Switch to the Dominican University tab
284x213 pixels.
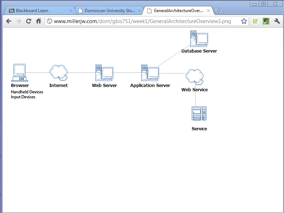[x=106, y=11]
